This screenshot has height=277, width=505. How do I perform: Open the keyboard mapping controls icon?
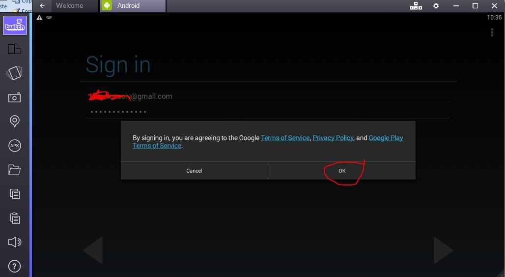pos(416,6)
